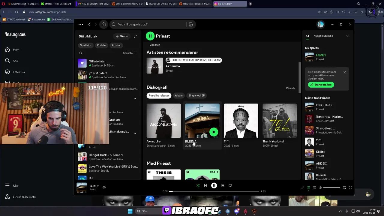The height and width of the screenshot is (216, 384).
Task: Open the Spotify profile avatar menu
Action: pyautogui.click(x=320, y=24)
